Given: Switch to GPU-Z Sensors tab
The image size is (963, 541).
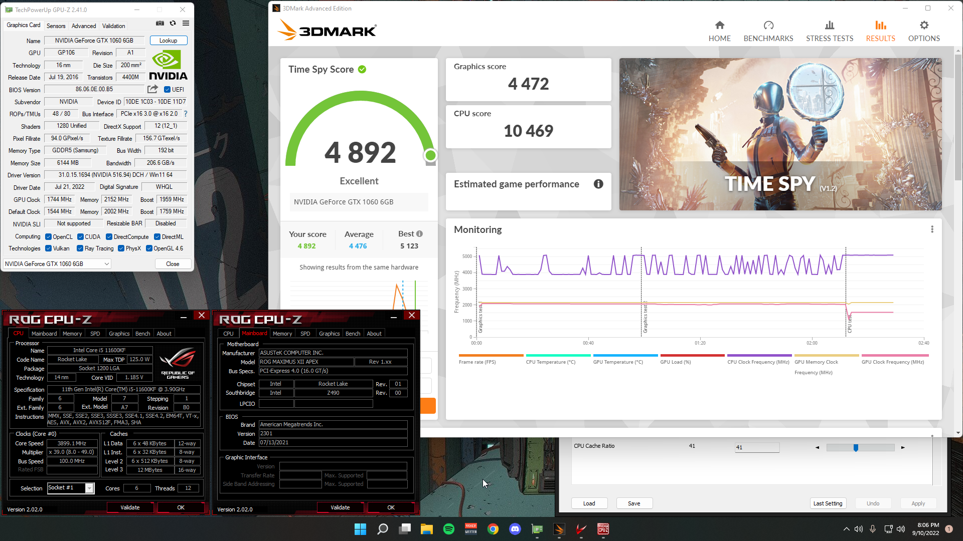Looking at the screenshot, I should 56,26.
